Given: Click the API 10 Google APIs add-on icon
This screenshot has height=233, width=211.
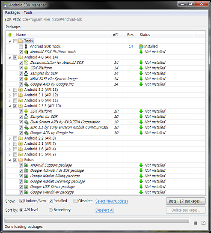Looking at the screenshot, I should 26,133.
